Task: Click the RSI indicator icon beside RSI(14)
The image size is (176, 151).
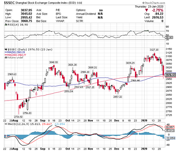Action: (6, 25)
